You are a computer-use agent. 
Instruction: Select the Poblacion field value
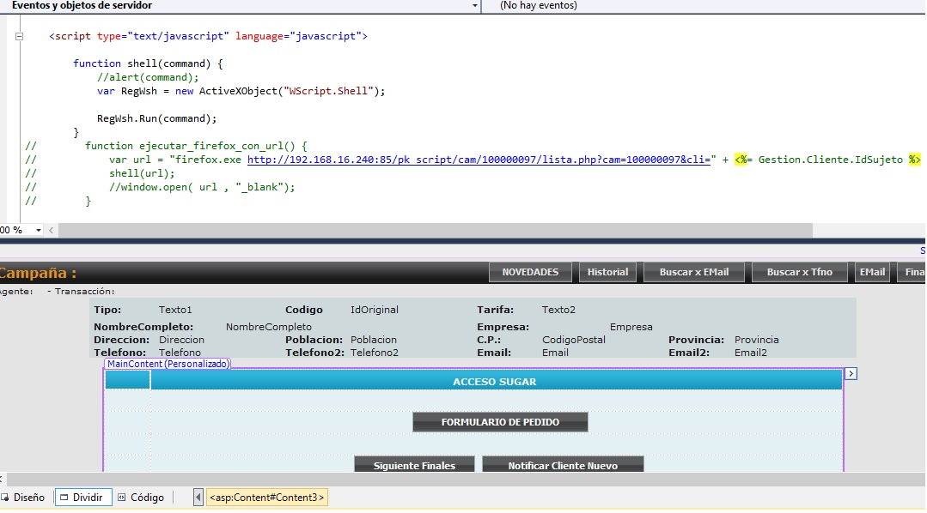[373, 340]
